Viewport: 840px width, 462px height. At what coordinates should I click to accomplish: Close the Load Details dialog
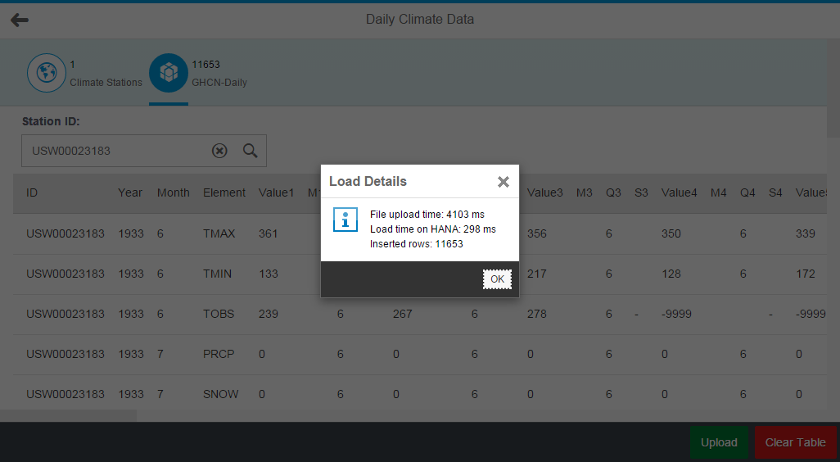[503, 182]
